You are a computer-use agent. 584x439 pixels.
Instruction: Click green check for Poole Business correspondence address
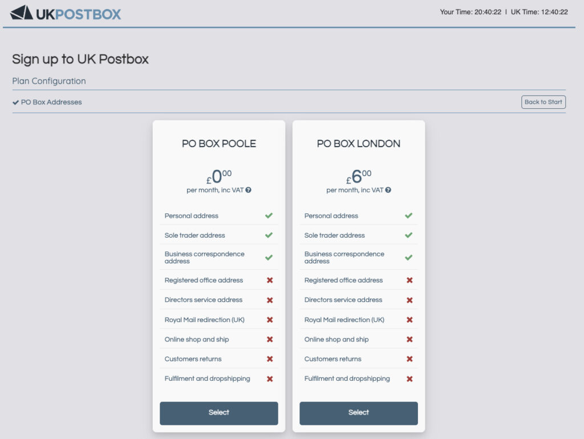(x=269, y=258)
